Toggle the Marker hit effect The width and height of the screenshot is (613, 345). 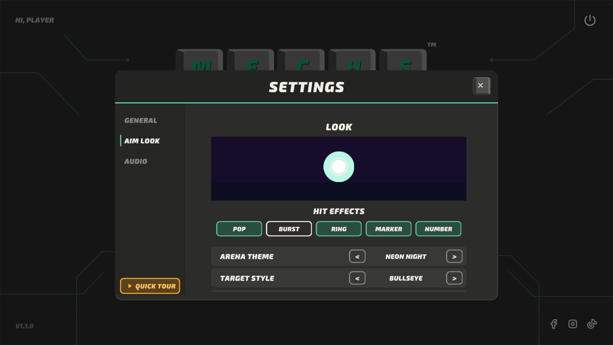pyautogui.click(x=389, y=229)
